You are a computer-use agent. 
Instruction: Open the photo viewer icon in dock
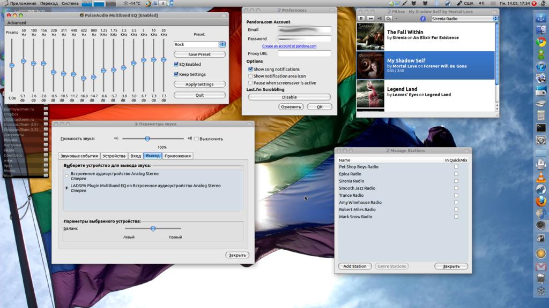coord(541,79)
